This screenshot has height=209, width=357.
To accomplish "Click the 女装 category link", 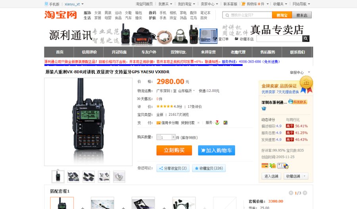I will pyautogui.click(x=98, y=13).
